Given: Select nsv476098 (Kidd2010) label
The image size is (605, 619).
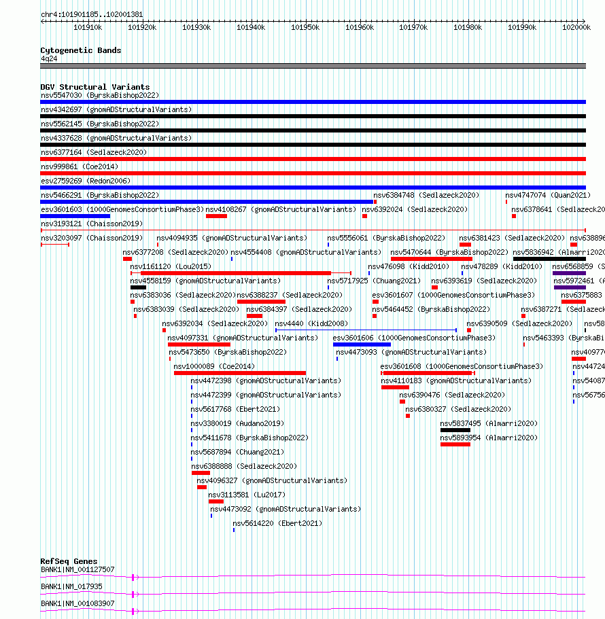Looking at the screenshot, I should point(409,266).
